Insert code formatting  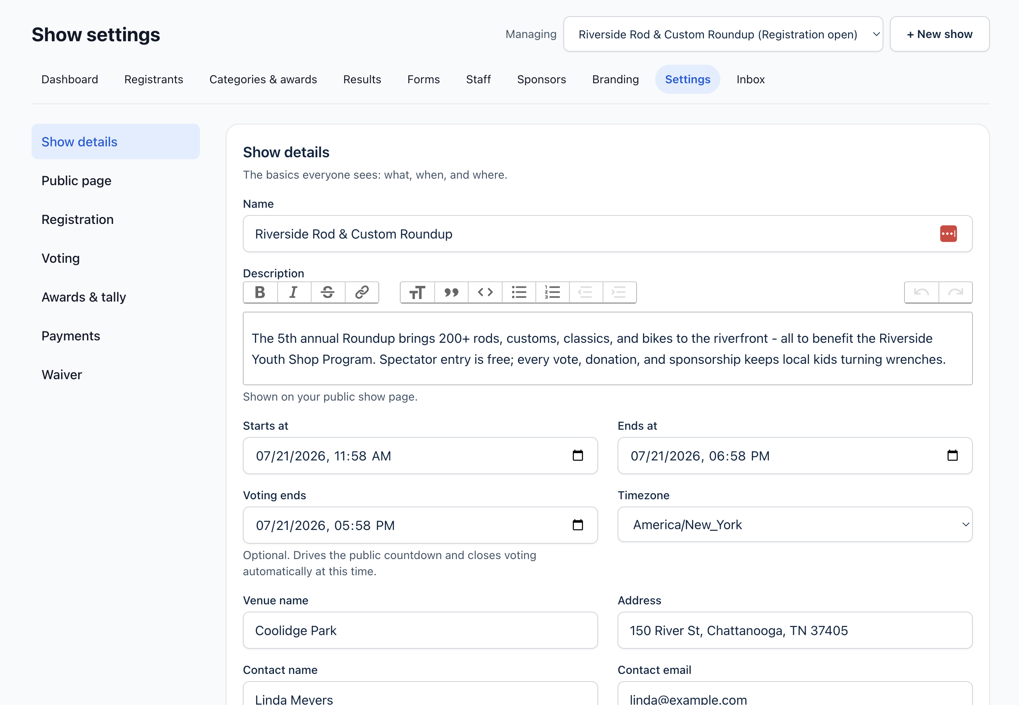pos(485,292)
